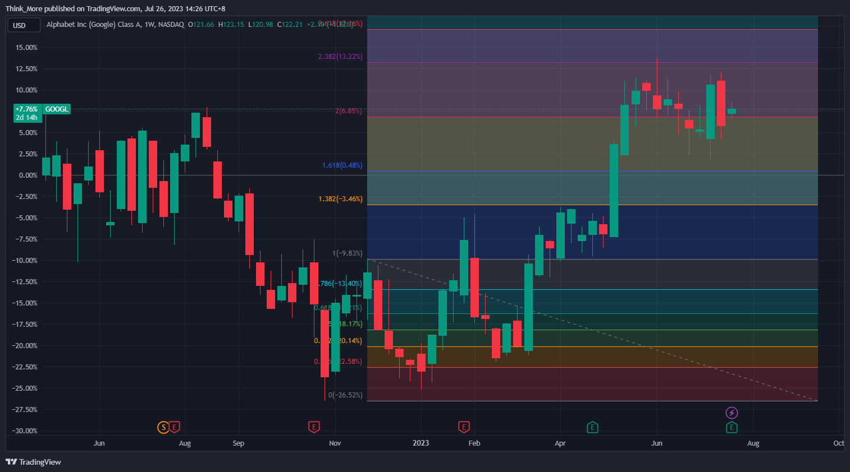Screen dimensions: 850x472
Task: Select the 1(−9.83%) Fibonacci level label
Action: point(348,253)
